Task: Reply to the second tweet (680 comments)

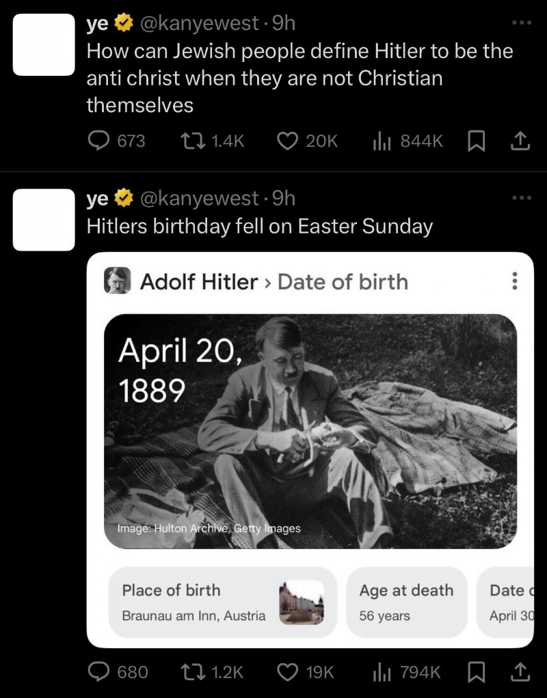Action: (101, 672)
